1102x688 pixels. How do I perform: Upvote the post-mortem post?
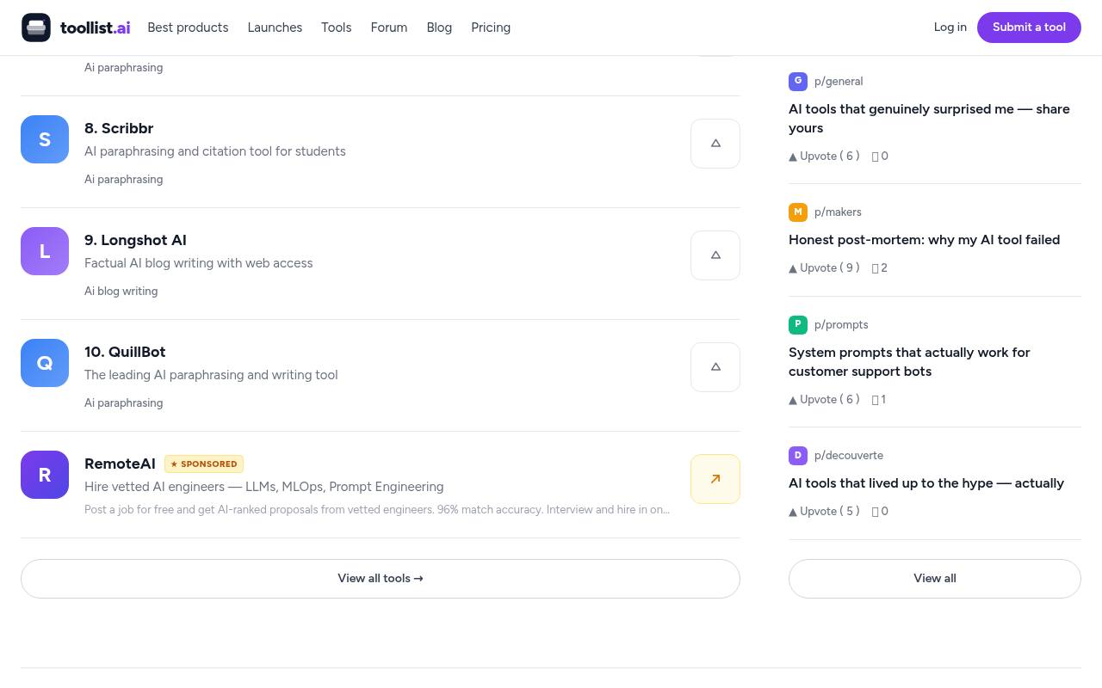click(x=824, y=268)
